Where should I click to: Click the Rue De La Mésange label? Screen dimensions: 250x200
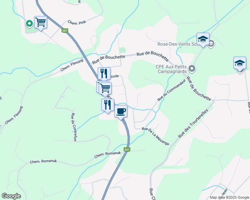point(155,136)
